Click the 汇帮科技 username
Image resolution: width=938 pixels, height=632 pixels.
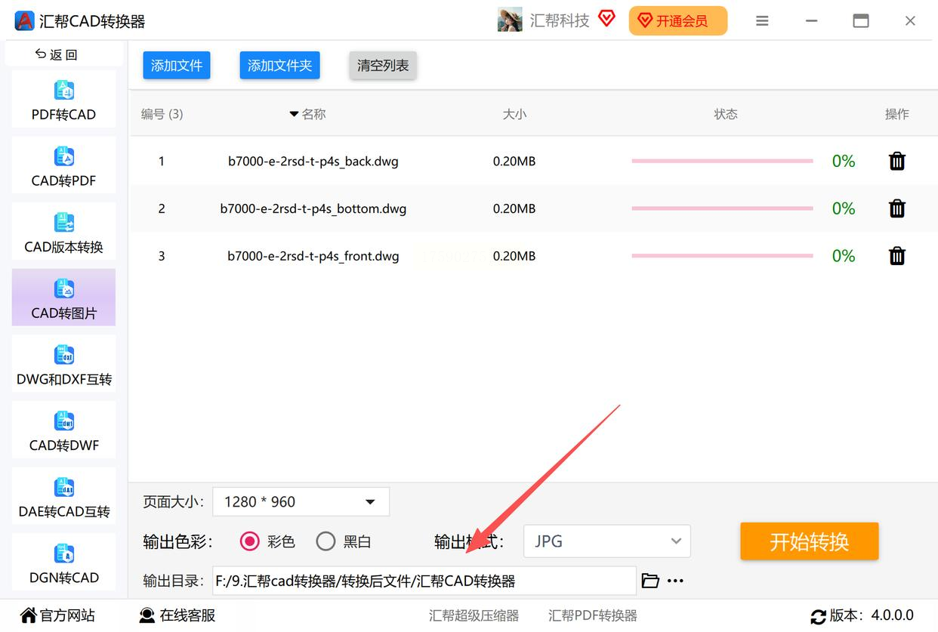(x=560, y=20)
